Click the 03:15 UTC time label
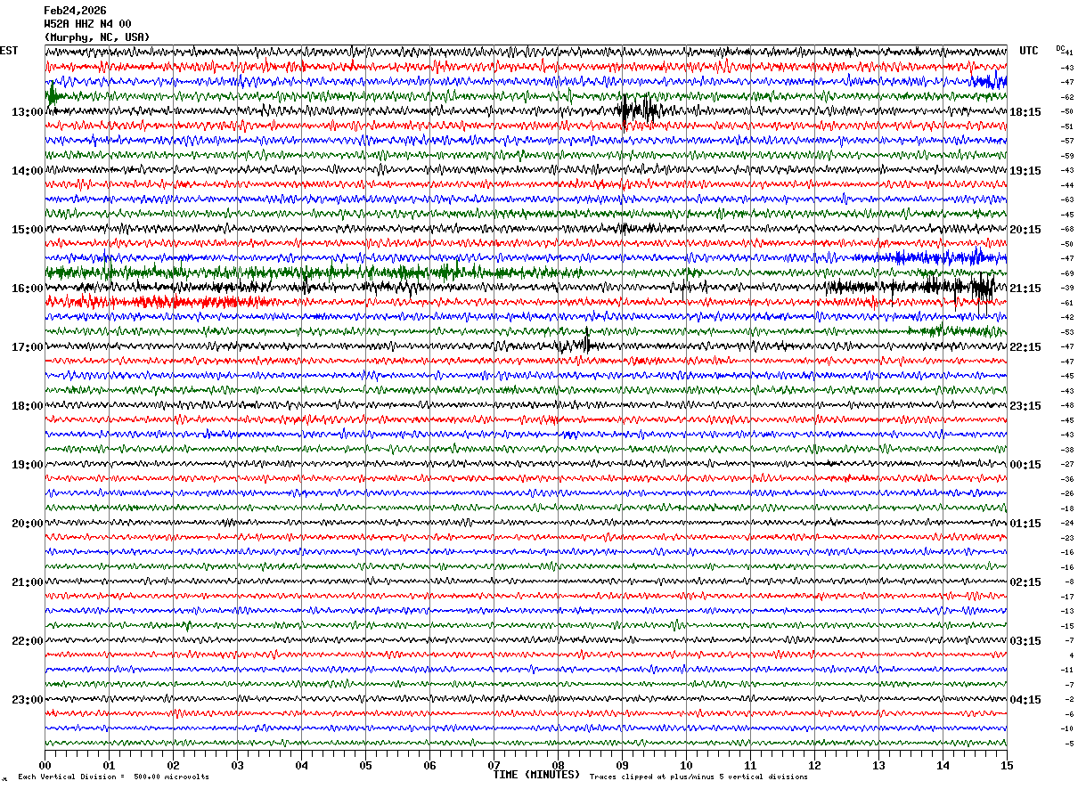Viewport: 1078px width, 789px height. click(x=1025, y=641)
